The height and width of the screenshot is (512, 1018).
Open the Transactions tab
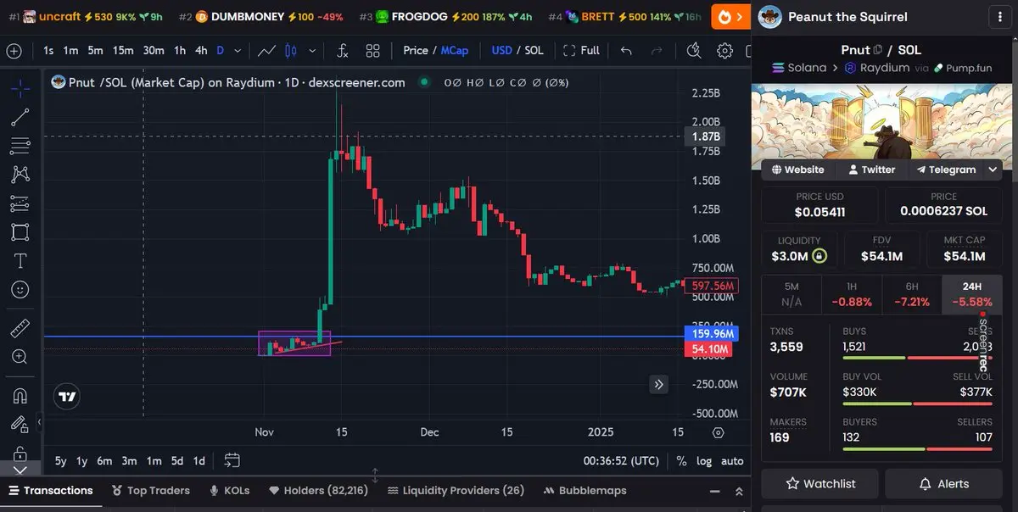(x=51, y=490)
